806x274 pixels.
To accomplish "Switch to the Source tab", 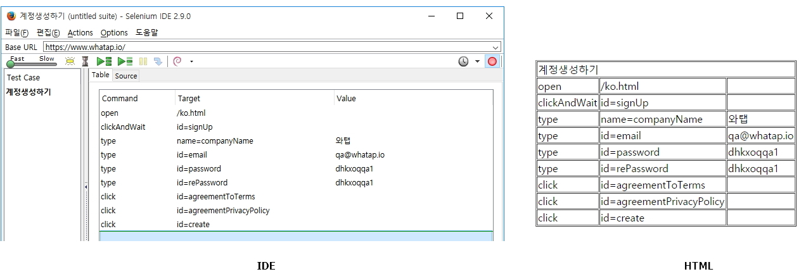I will click(x=125, y=75).
